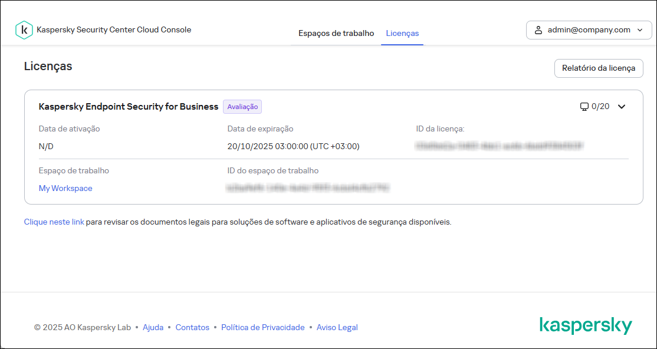Click the Contatos link in the footer
This screenshot has height=349, width=657.
[192, 327]
